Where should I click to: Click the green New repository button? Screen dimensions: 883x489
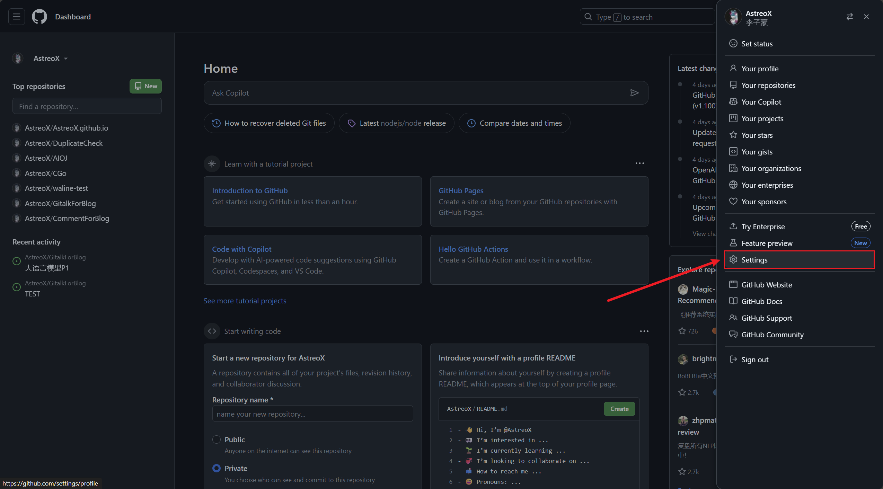145,86
